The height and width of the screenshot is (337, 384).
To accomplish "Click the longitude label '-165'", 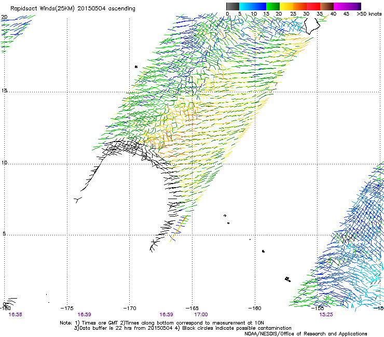I will (192, 308).
